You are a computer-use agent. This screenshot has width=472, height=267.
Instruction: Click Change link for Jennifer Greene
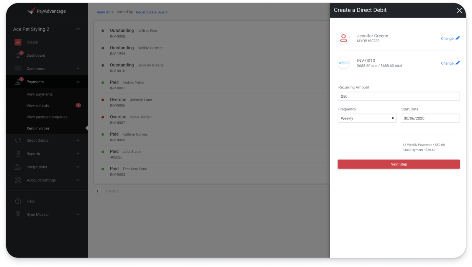(x=447, y=39)
